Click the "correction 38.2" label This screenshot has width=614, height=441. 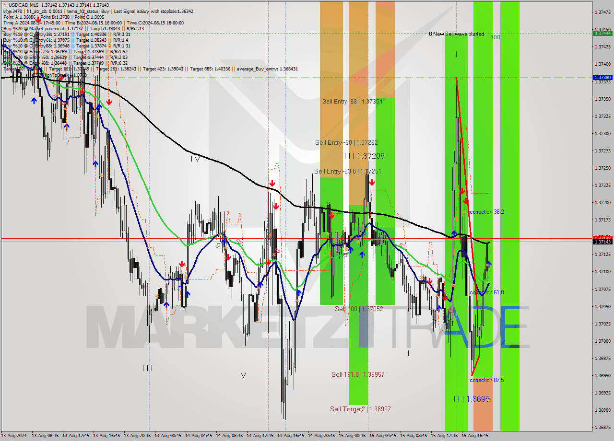tap(486, 211)
